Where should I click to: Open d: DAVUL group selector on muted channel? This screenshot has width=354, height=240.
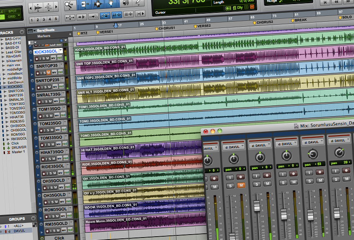(233, 147)
